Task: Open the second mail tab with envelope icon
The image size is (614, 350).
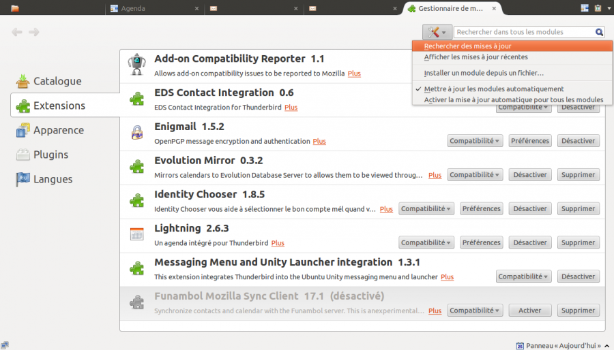Action: [x=353, y=8]
